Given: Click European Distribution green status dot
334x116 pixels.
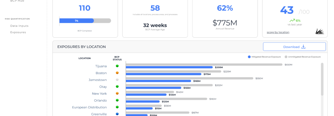Looking at the screenshot, I should pyautogui.click(x=117, y=107).
